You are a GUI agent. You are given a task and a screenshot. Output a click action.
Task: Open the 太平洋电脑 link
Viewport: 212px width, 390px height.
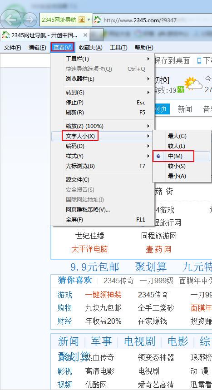tap(89, 249)
